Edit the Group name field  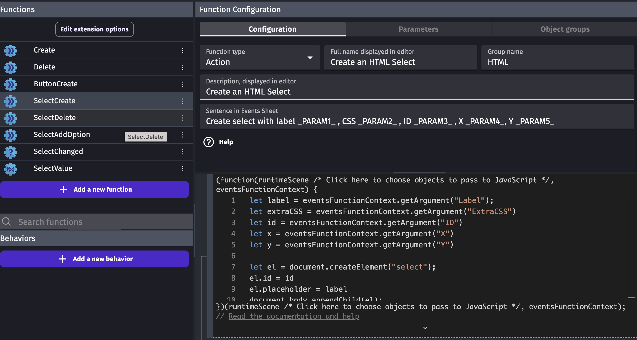tap(558, 58)
